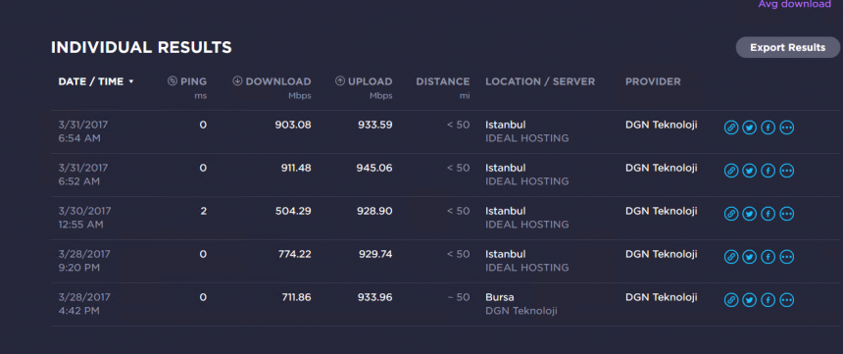Copy link icon for 12:55 AM result
843x354 pixels.
(x=731, y=214)
